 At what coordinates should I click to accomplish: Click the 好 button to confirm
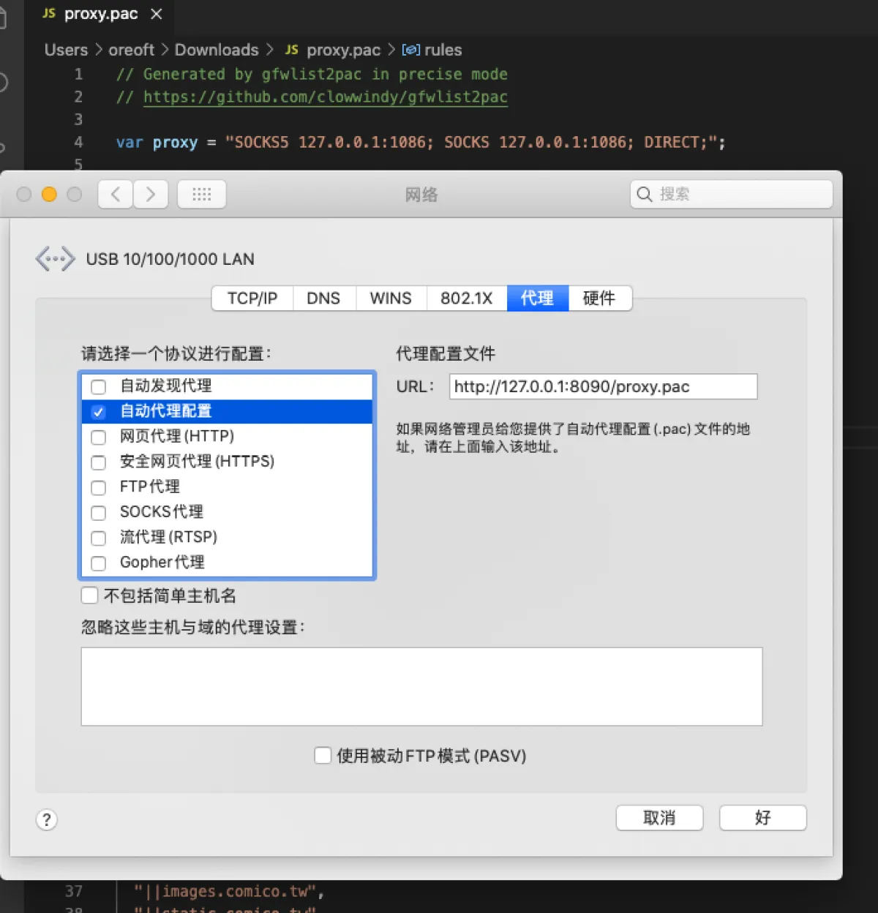(x=762, y=817)
